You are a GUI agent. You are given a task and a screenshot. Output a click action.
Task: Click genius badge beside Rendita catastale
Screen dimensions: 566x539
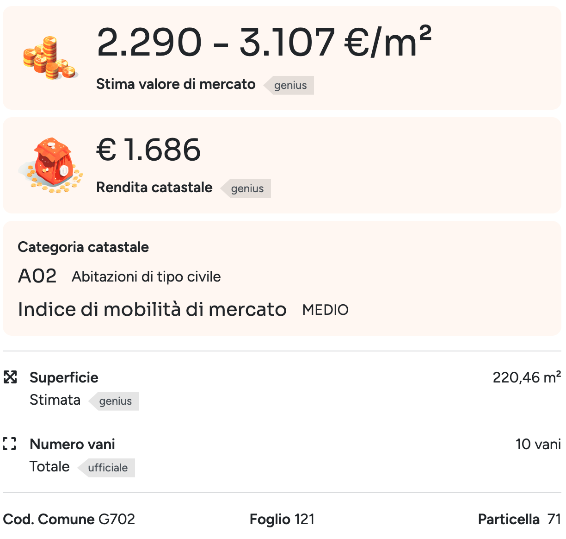pyautogui.click(x=247, y=188)
